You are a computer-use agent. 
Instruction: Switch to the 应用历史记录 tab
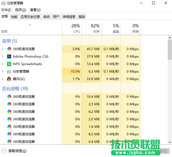click(30, 17)
